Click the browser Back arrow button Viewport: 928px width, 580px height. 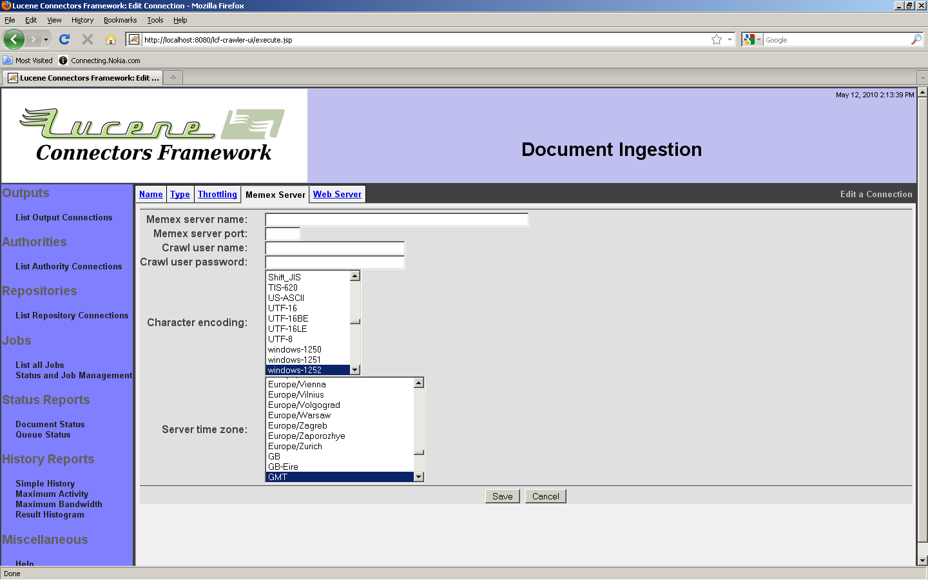pyautogui.click(x=14, y=39)
